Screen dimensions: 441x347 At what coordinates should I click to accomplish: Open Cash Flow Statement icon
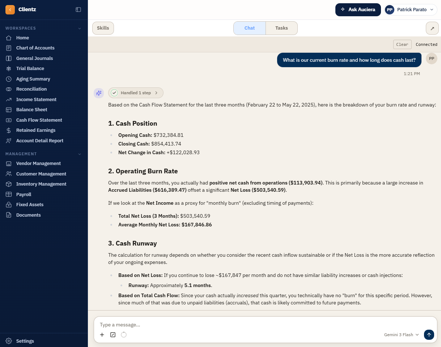[9, 120]
